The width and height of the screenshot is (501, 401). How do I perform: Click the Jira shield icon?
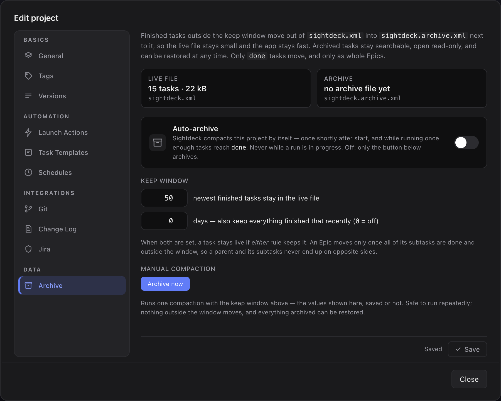(x=28, y=249)
